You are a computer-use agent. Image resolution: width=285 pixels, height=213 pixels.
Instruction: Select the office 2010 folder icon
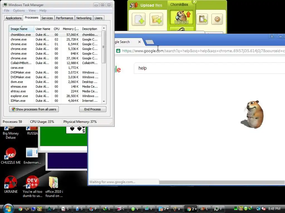click(54, 187)
